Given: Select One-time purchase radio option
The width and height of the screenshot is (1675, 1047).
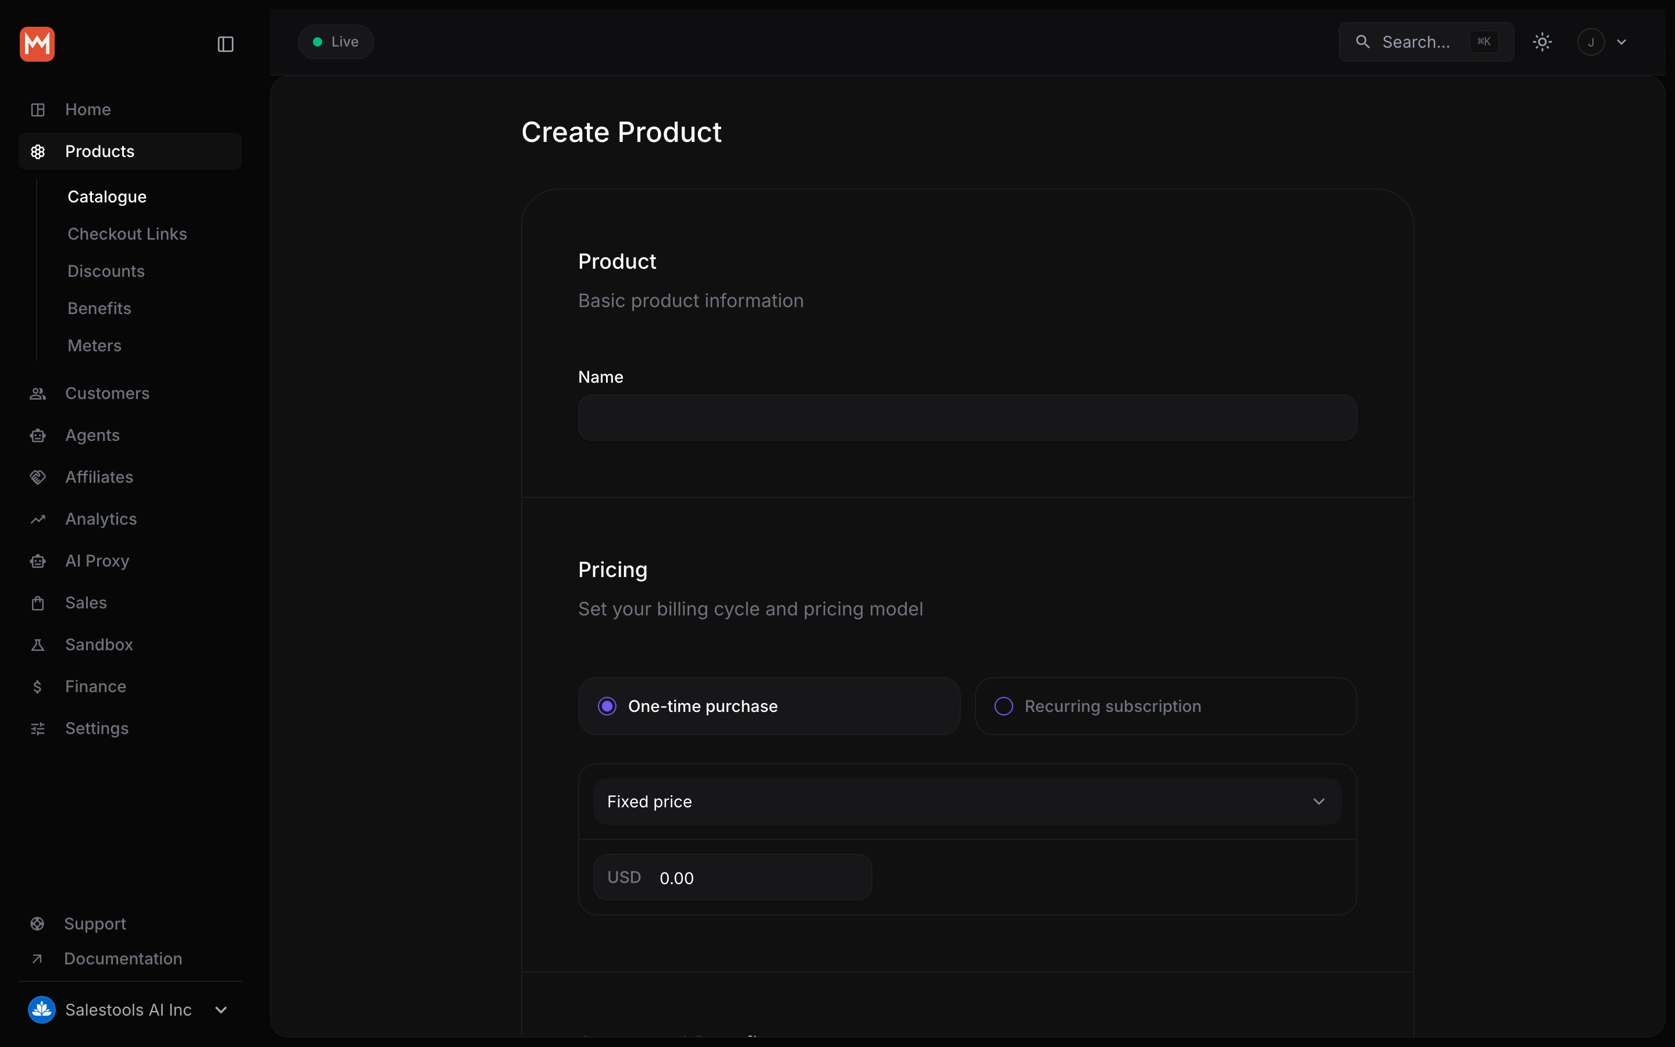Looking at the screenshot, I should pos(769,706).
